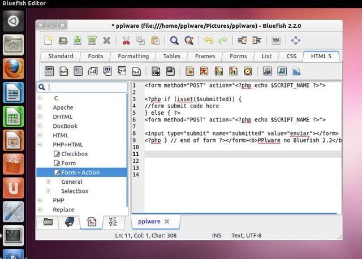Image resolution: width=362 pixels, height=259 pixels.
Task: Create a new file with the toolbar icon
Action: 49,40
